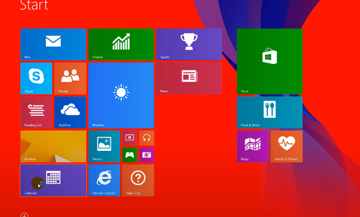Launch Internet Explorer tile

click(x=104, y=180)
